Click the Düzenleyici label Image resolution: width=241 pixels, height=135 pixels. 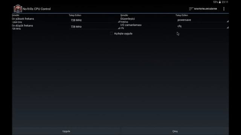click(x=127, y=19)
